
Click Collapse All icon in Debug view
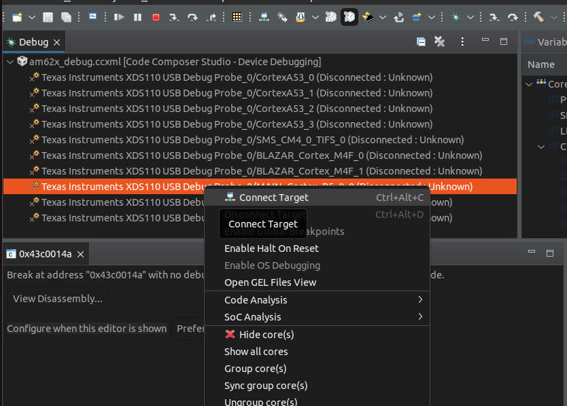[421, 41]
